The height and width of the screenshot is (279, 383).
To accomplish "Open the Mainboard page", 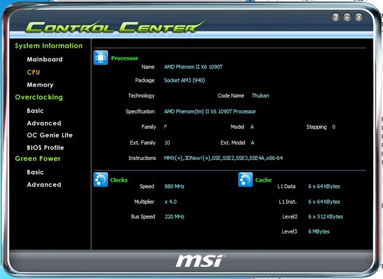I will 45,59.
